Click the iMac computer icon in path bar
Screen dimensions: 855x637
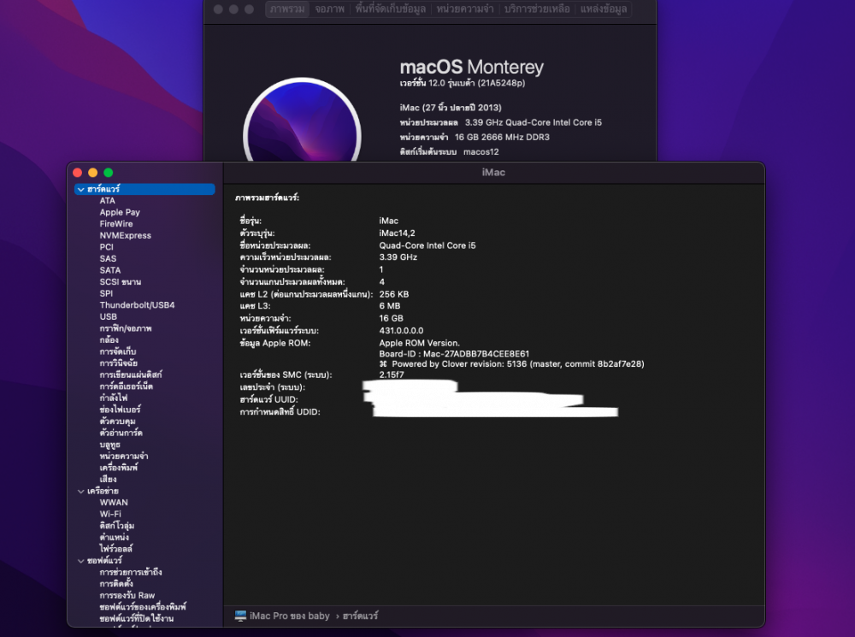click(x=240, y=616)
